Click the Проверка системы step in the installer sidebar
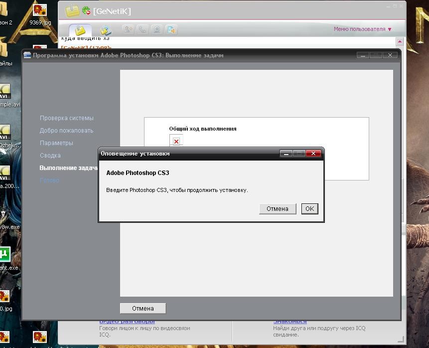This screenshot has width=429, height=348. click(x=66, y=118)
